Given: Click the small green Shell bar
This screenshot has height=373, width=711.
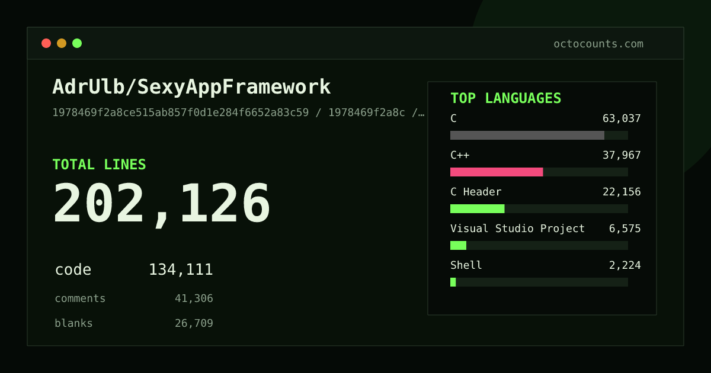Looking at the screenshot, I should click(x=453, y=282).
